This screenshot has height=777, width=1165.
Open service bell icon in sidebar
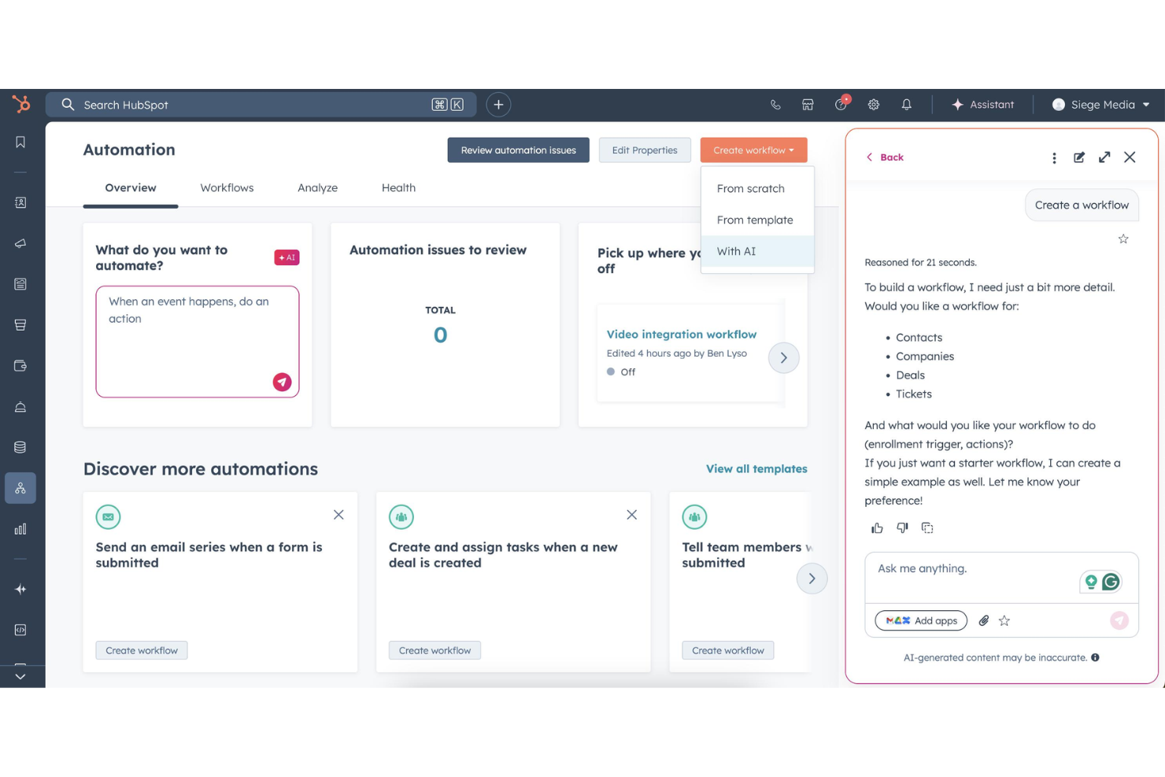(x=20, y=407)
